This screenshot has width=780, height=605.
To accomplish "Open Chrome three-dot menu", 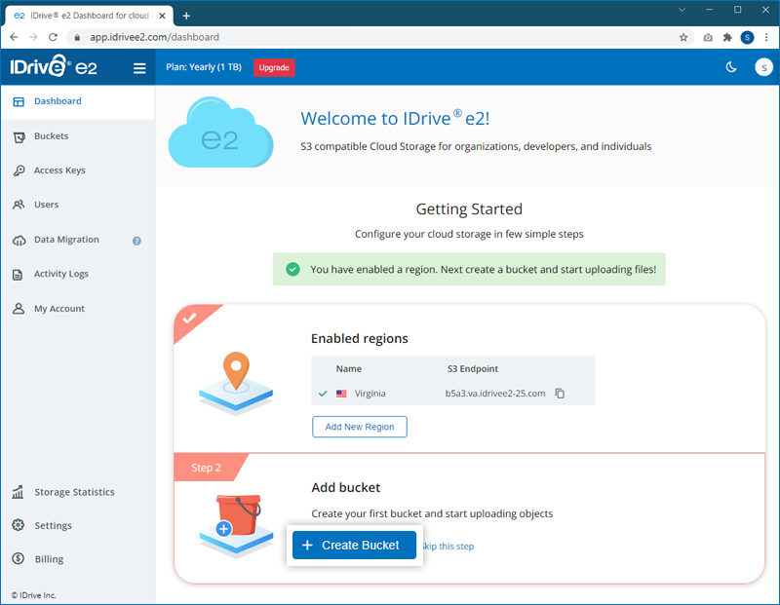I will point(766,37).
